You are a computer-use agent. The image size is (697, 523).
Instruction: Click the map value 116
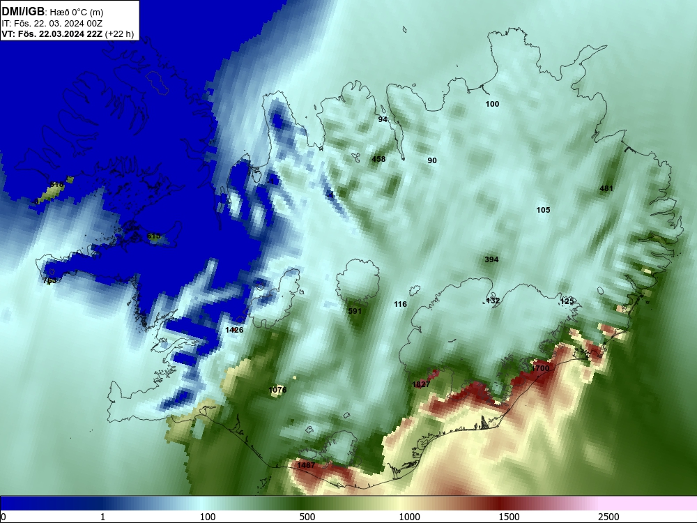pos(401,304)
